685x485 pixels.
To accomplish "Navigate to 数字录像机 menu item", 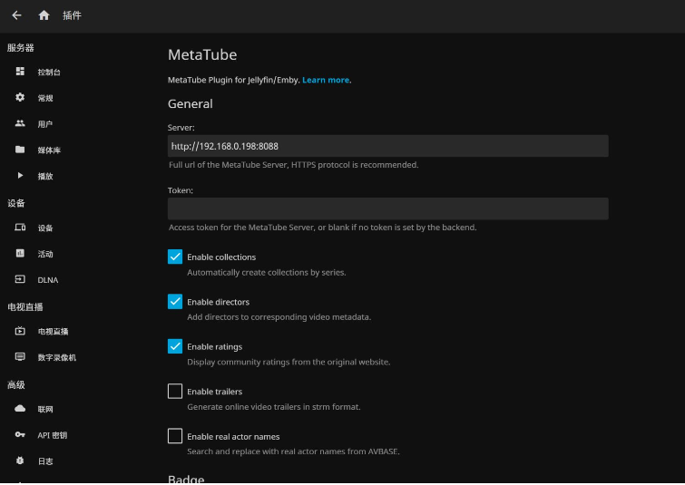I will tap(56, 358).
